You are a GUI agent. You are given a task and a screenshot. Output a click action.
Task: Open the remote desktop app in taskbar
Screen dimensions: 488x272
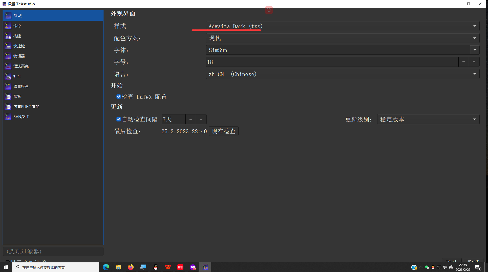click(143, 267)
